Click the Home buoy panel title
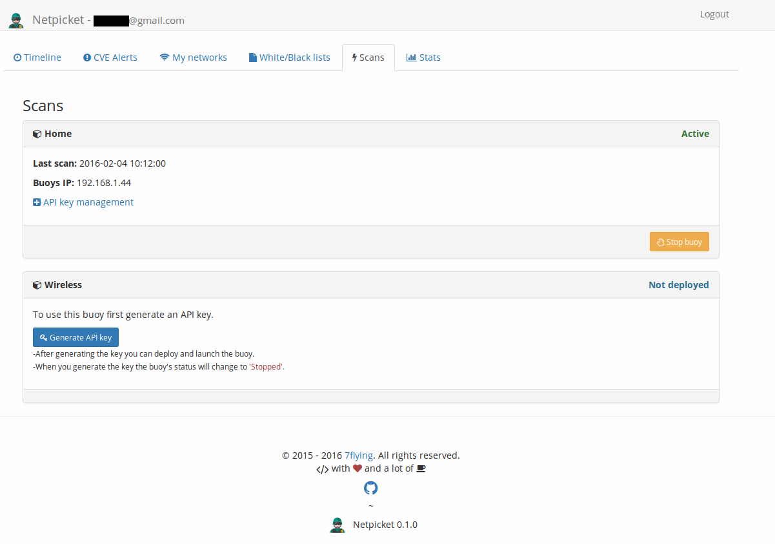 (58, 134)
